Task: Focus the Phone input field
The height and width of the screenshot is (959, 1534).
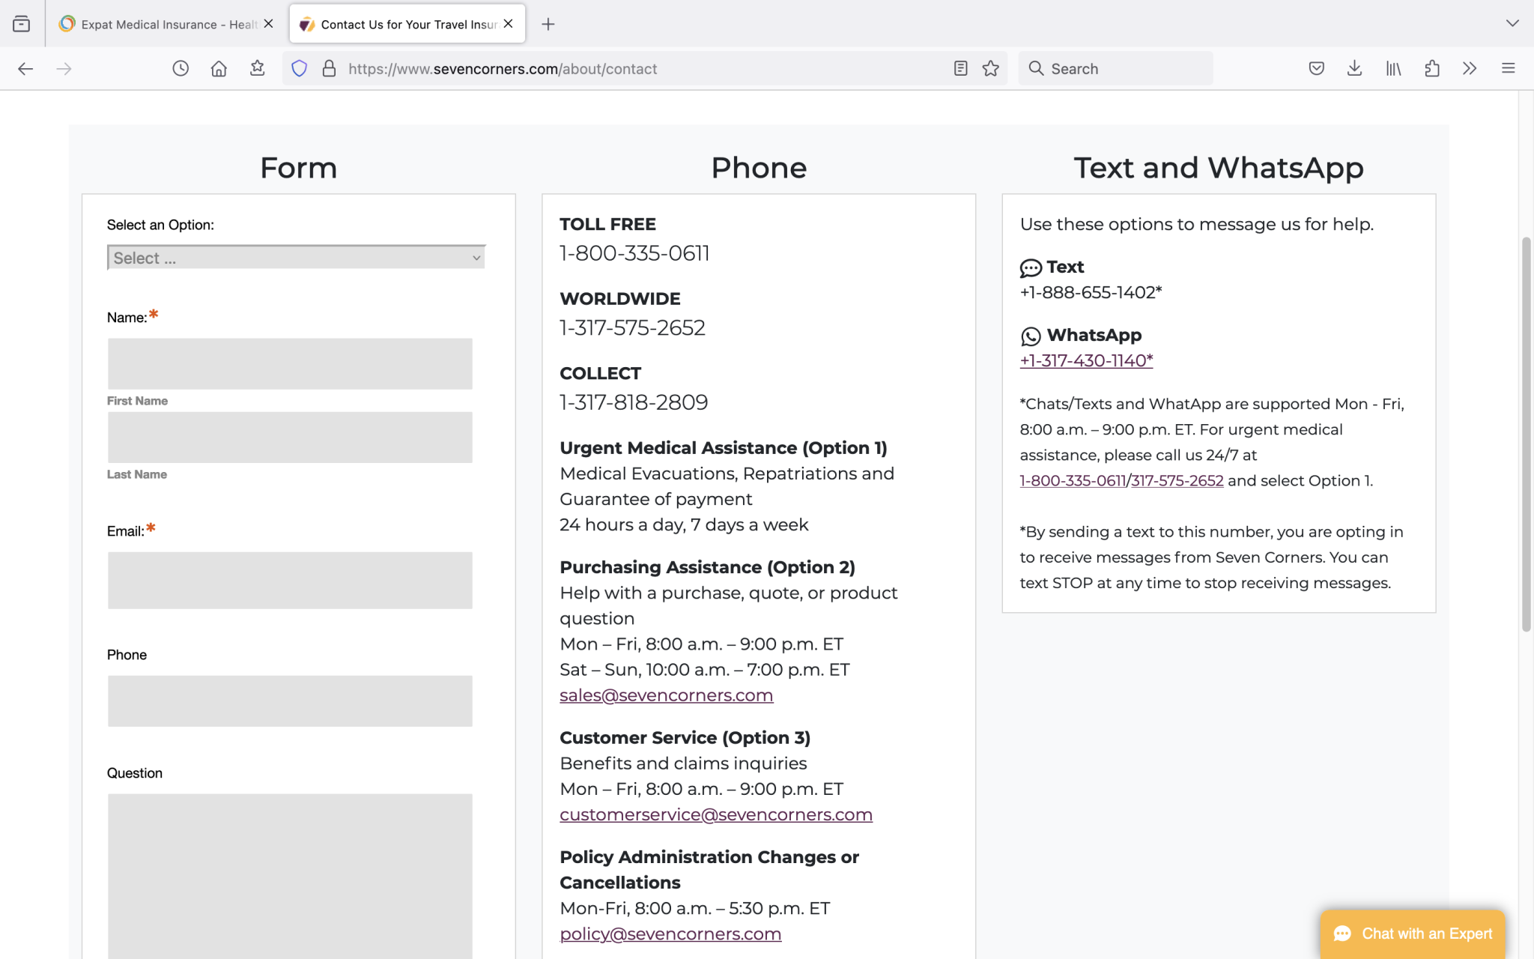Action: click(x=290, y=701)
